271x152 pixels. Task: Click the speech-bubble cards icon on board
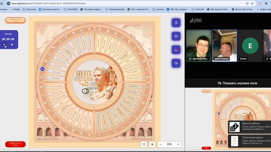[x=84, y=83]
